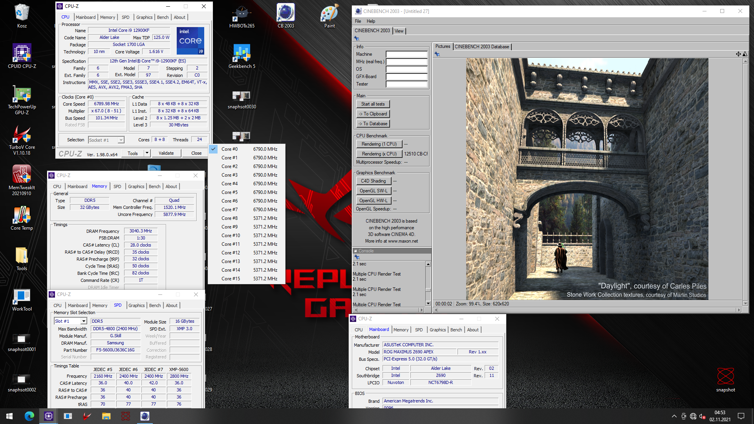Select the Core #8 clock entry in the list

point(246,218)
